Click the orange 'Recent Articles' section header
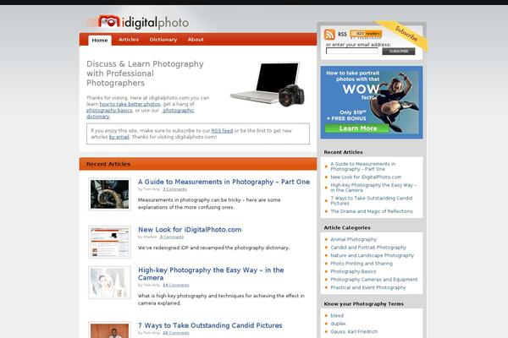The image size is (508, 338). pyautogui.click(x=198, y=164)
